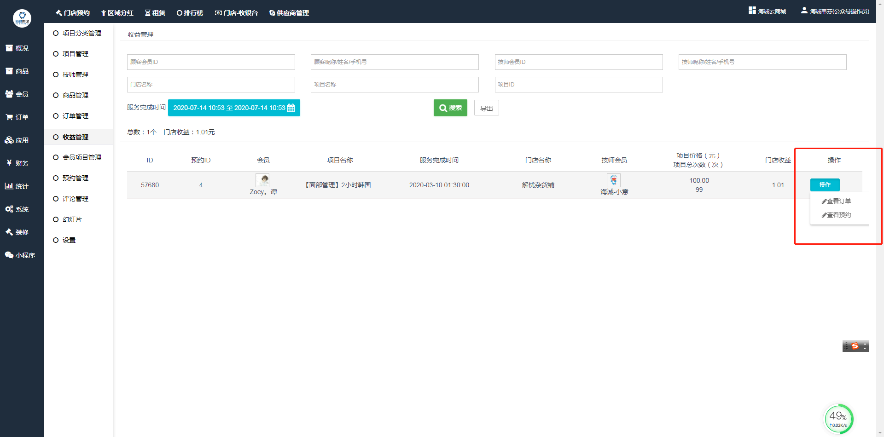Select 设置 in the submenu
The image size is (884, 437).
click(64, 240)
